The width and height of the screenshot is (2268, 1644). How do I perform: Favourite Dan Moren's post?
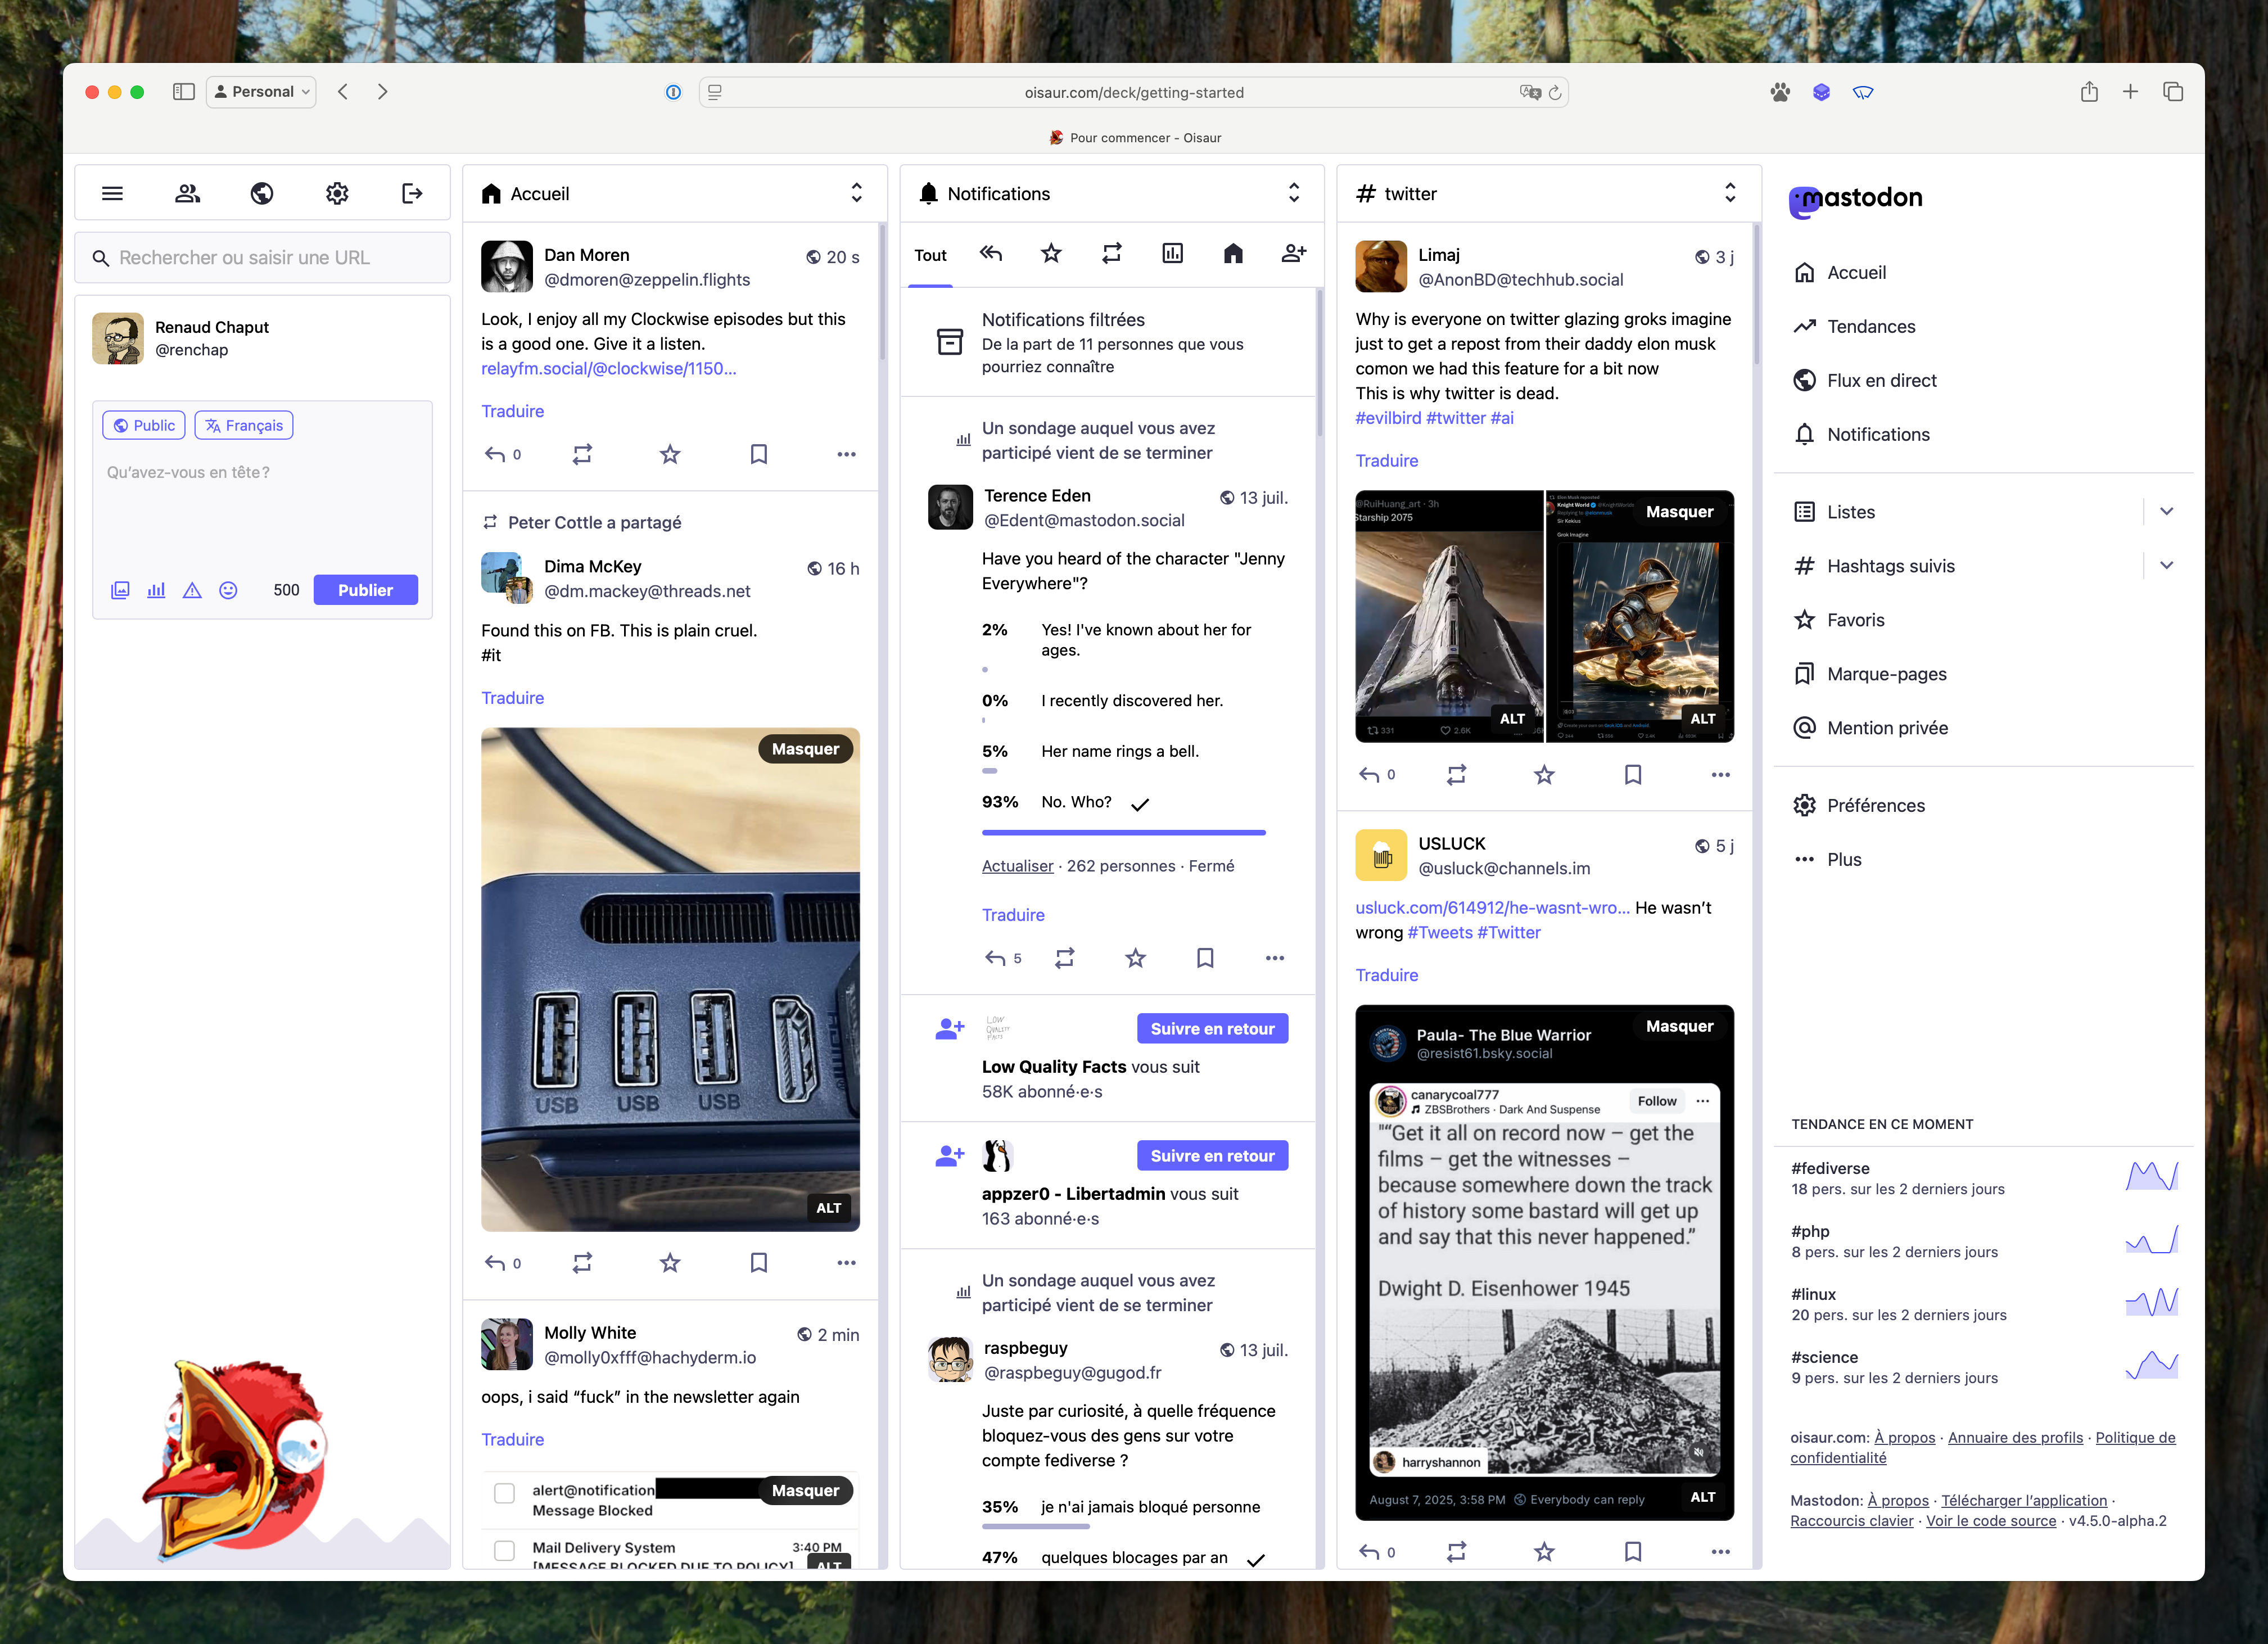point(670,454)
